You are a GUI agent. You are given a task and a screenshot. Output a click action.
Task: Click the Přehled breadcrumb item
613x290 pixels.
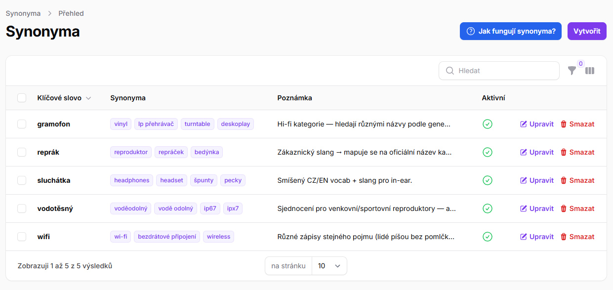71,13
